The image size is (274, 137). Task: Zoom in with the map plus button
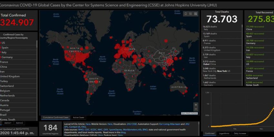pos(196,105)
